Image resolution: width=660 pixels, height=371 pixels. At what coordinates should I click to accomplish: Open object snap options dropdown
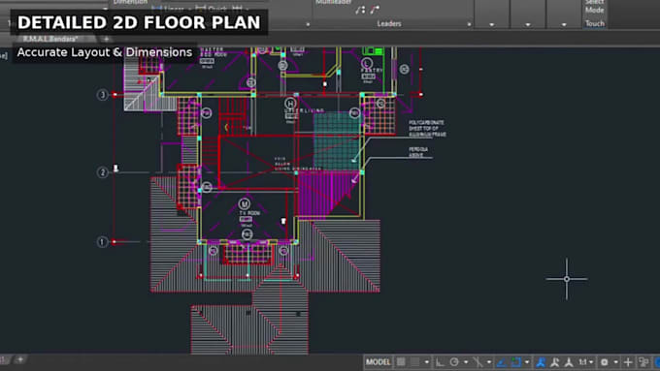click(x=527, y=362)
